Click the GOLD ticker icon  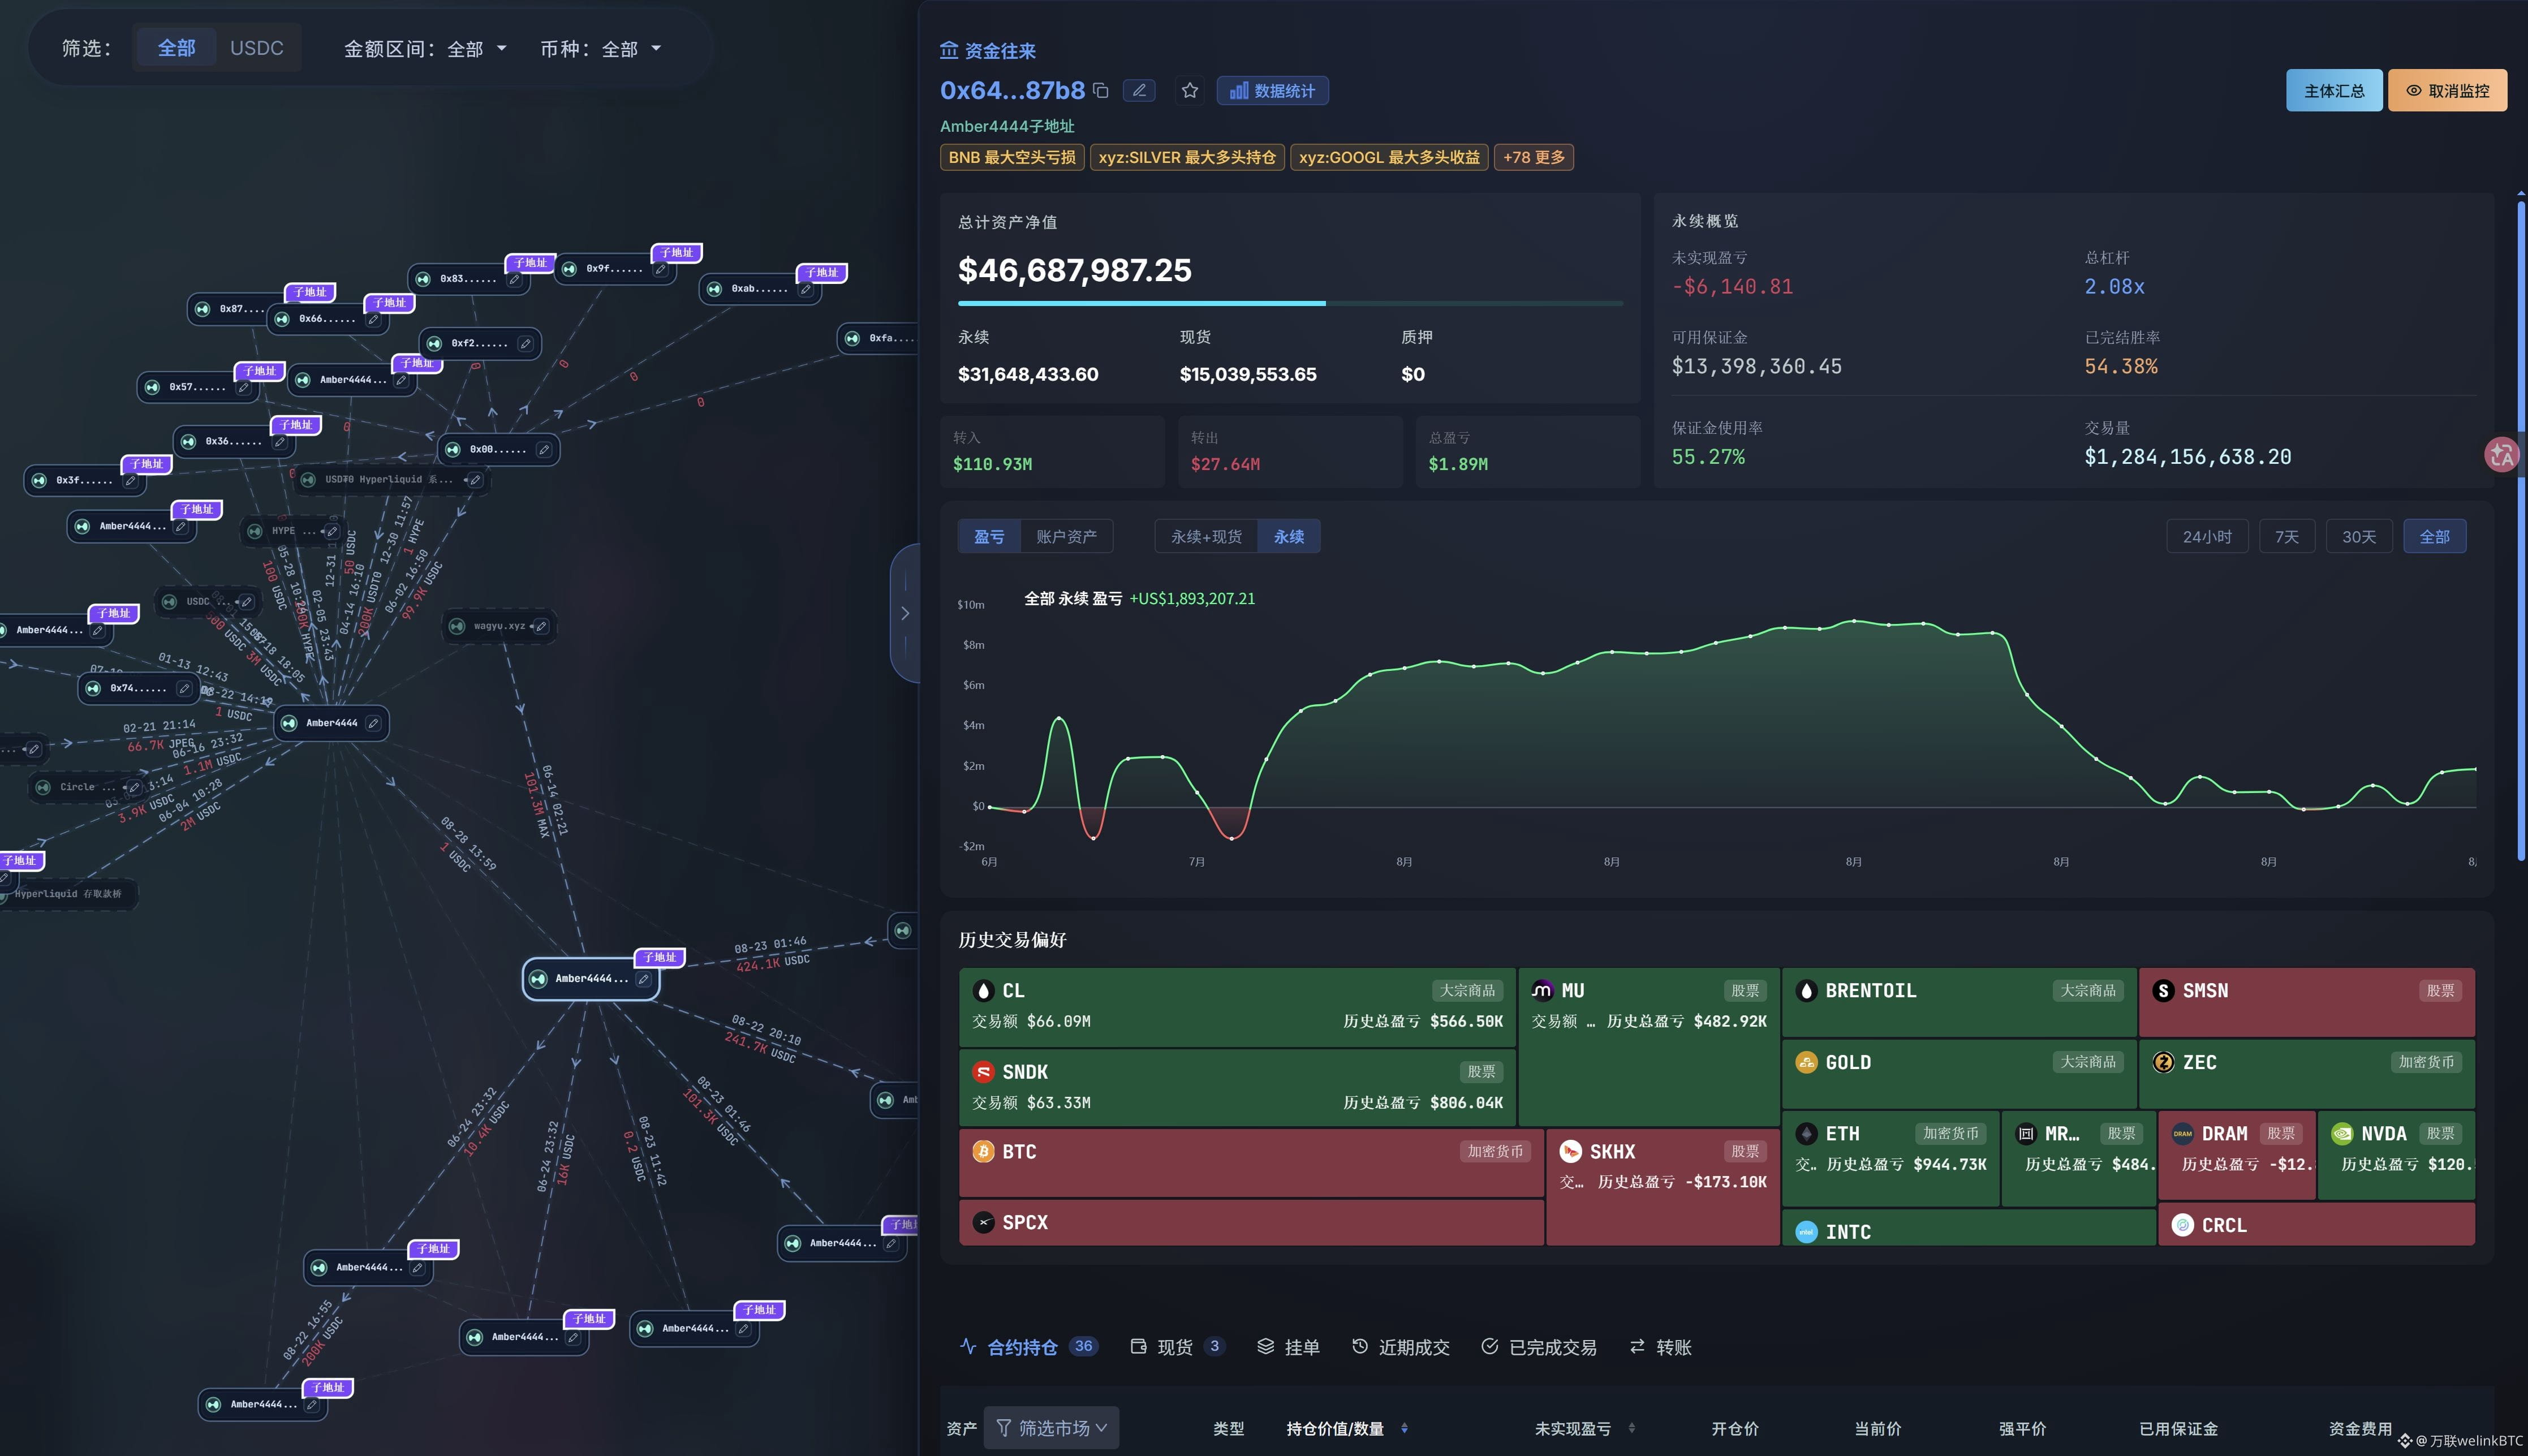coord(1806,1062)
